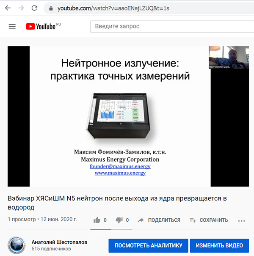Open the Анатолий Шестопалов channel name link
The image size is (254, 256).
point(59,242)
